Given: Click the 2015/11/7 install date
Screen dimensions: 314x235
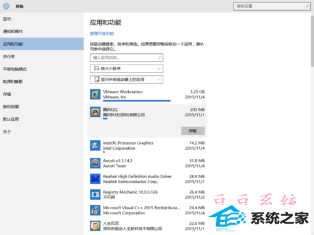Looking at the screenshot, I should [195, 182].
